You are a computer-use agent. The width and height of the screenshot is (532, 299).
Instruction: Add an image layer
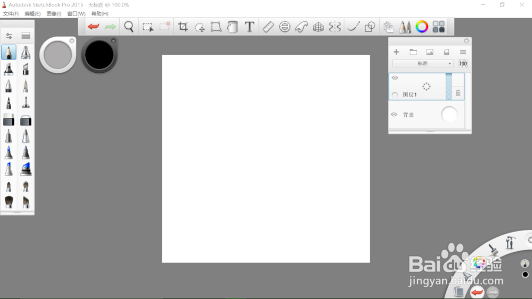pyautogui.click(x=429, y=52)
